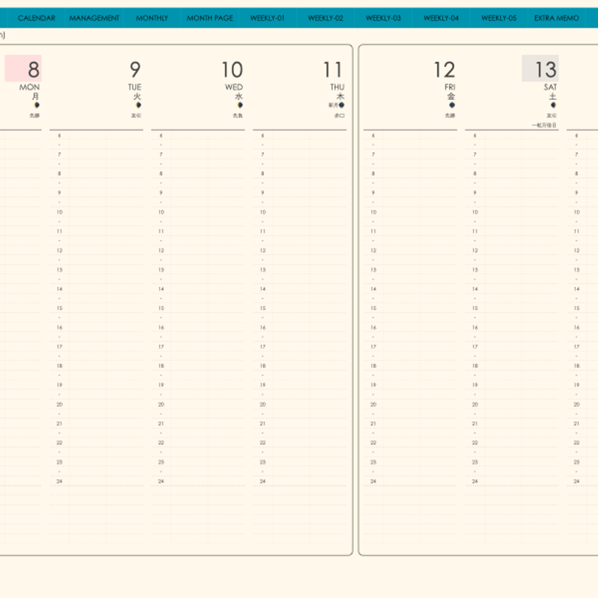Click the holiday note below Saturday's header
This screenshot has width=598, height=598.
tap(544, 125)
